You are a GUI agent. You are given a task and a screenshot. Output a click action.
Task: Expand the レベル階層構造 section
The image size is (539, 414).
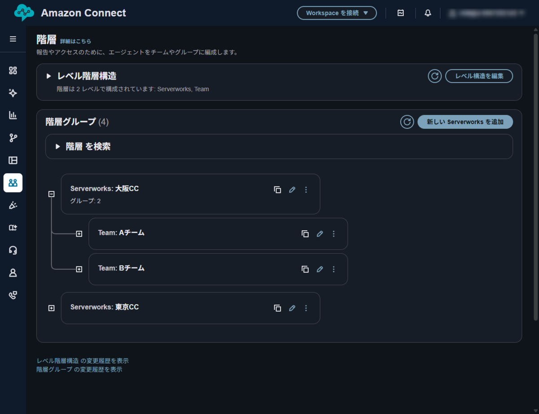click(x=49, y=76)
